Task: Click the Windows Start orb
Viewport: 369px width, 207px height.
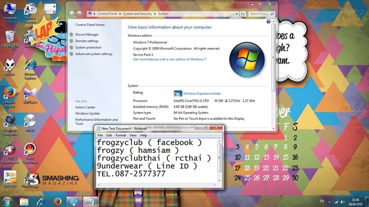Action: point(7,201)
